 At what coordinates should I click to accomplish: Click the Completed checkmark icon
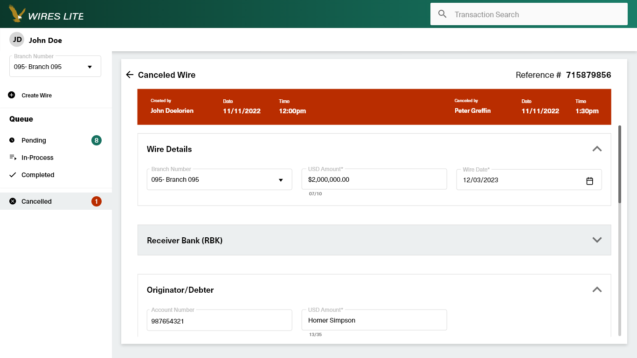pyautogui.click(x=13, y=175)
